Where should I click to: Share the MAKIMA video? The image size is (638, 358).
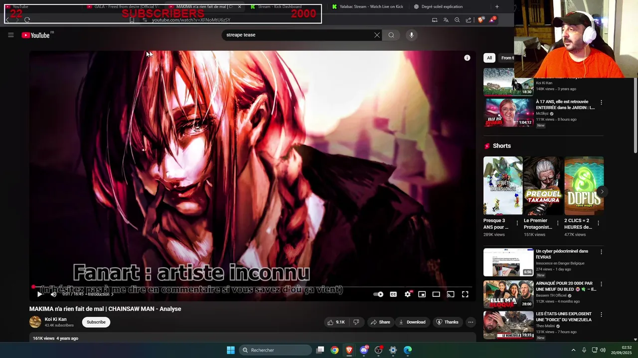380,322
